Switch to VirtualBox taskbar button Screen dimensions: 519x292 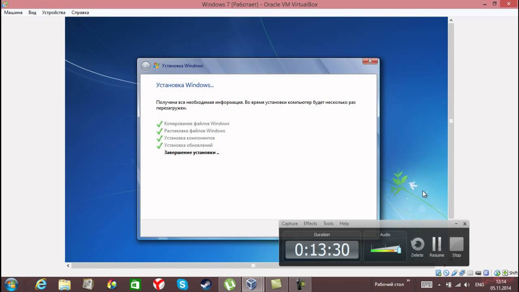coord(253,285)
